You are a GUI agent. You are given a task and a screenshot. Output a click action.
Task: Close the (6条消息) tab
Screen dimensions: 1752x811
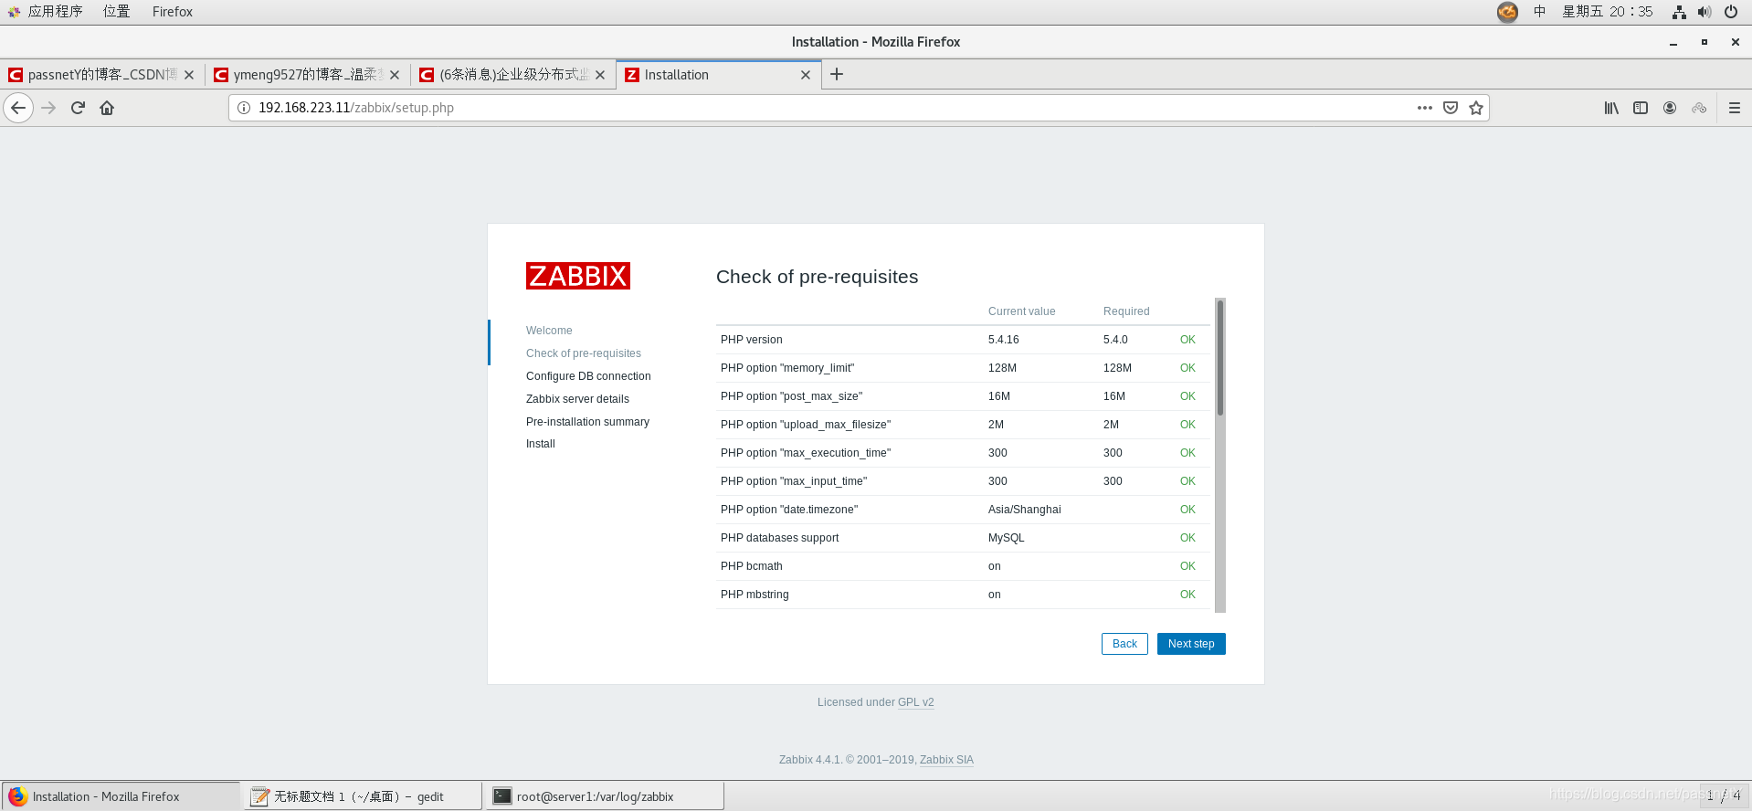pyautogui.click(x=600, y=75)
